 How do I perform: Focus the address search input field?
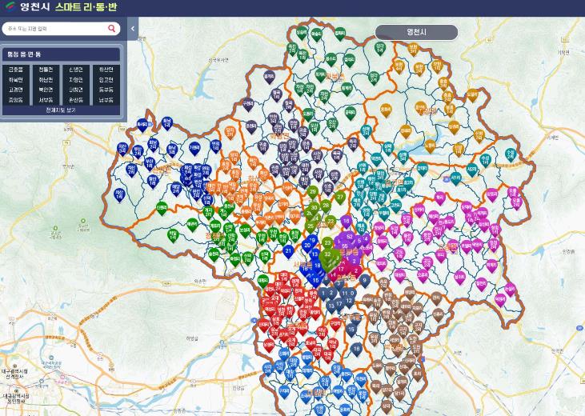click(54, 29)
